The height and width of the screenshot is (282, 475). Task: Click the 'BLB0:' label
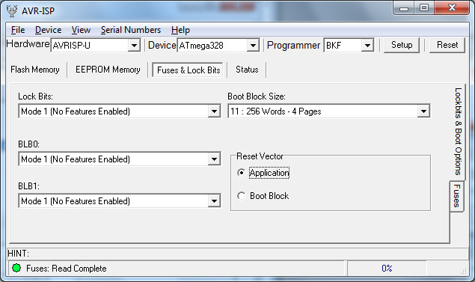click(x=28, y=144)
